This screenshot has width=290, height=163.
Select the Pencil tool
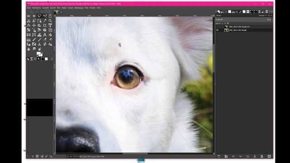tap(34, 39)
